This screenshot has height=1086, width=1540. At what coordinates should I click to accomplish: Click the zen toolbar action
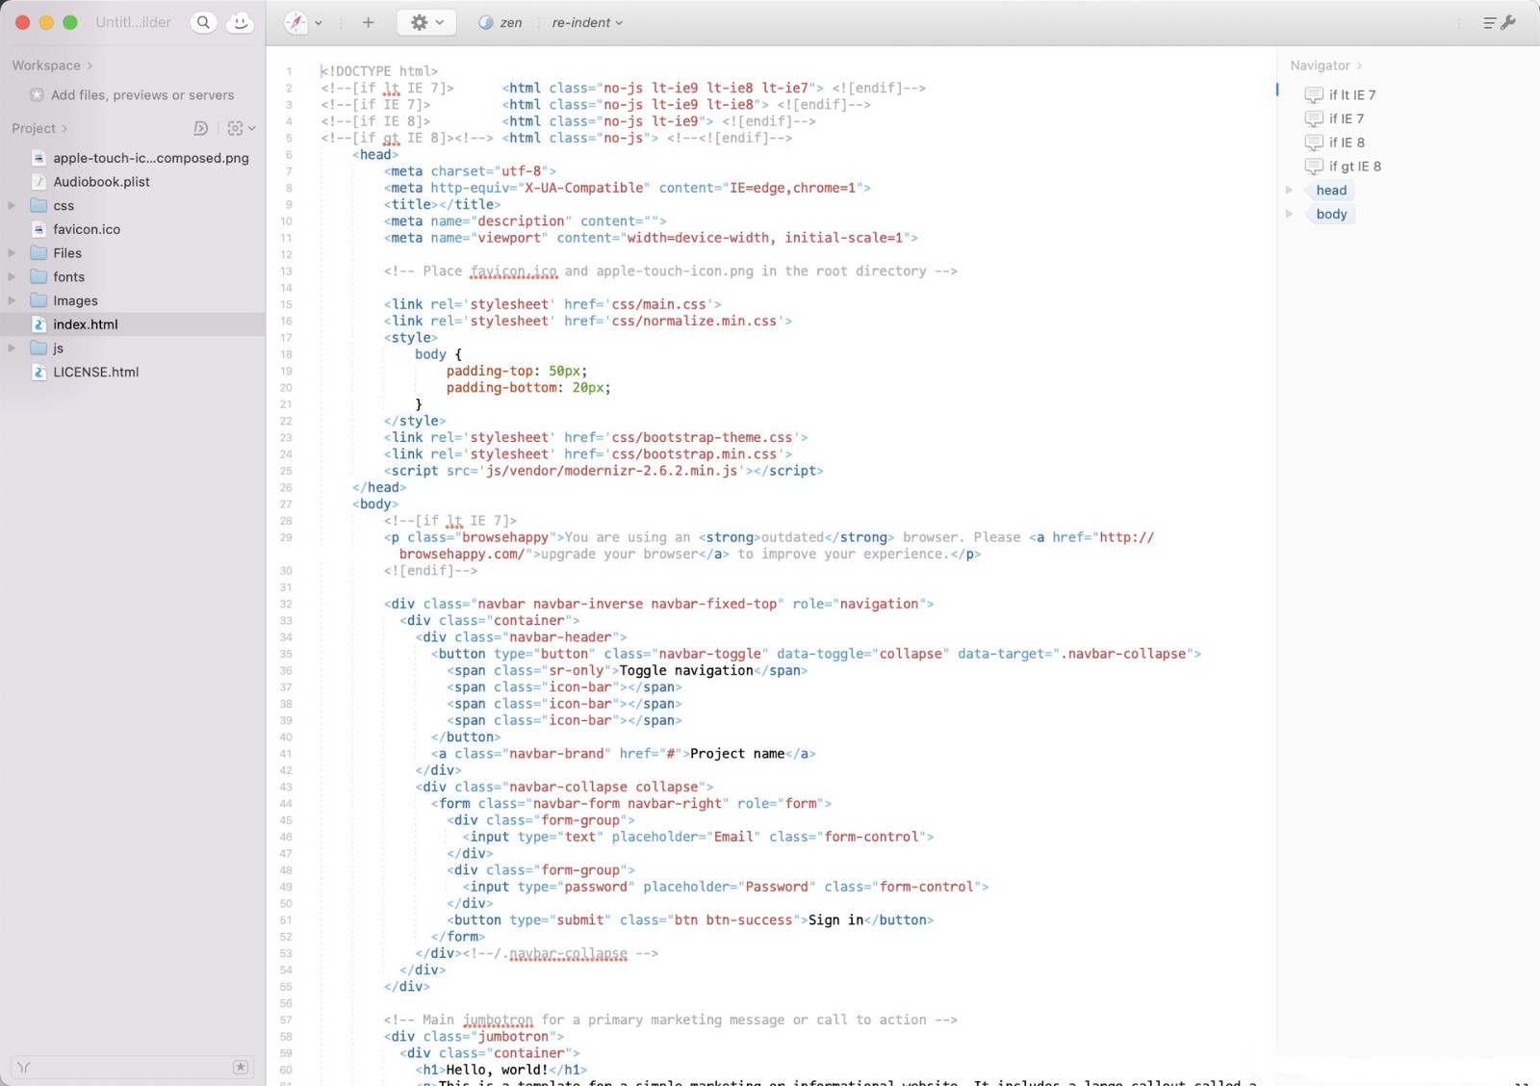(500, 22)
